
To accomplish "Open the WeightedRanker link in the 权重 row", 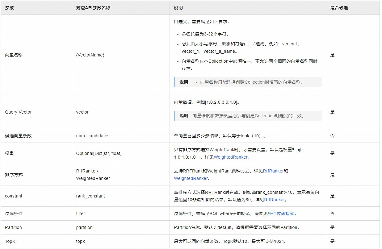I will tap(231, 157).
